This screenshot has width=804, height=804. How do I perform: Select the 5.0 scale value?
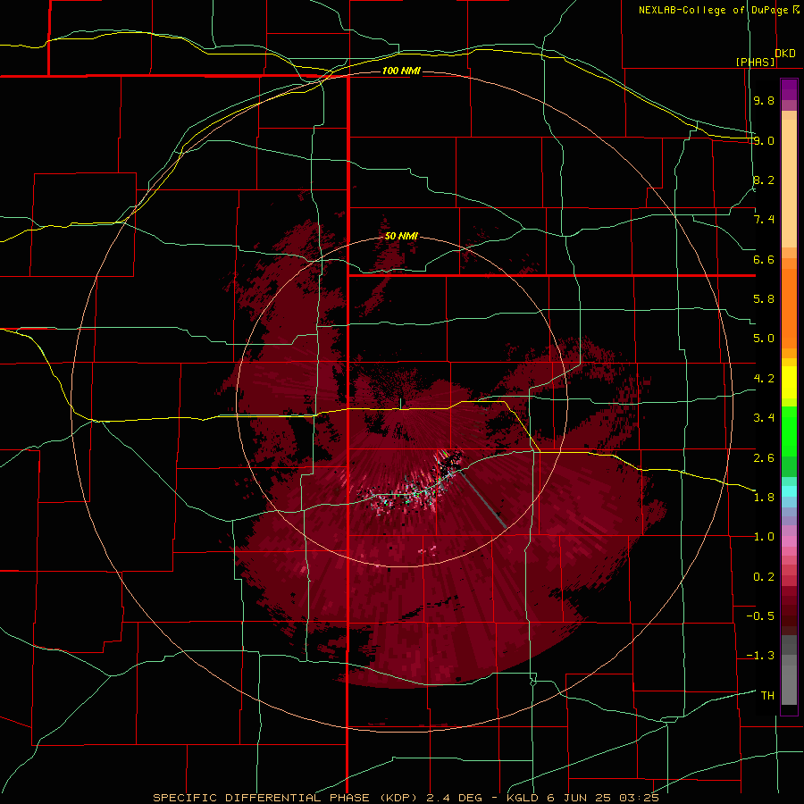(764, 339)
